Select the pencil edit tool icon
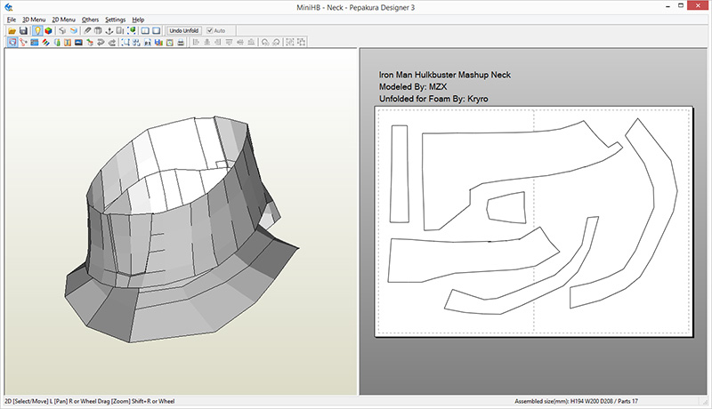This screenshot has height=409, width=712. point(87,31)
